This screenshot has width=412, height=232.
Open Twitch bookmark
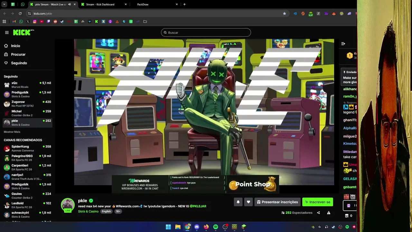click(49, 22)
